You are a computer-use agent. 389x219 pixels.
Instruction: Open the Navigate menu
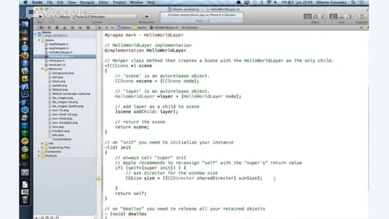point(87,2)
